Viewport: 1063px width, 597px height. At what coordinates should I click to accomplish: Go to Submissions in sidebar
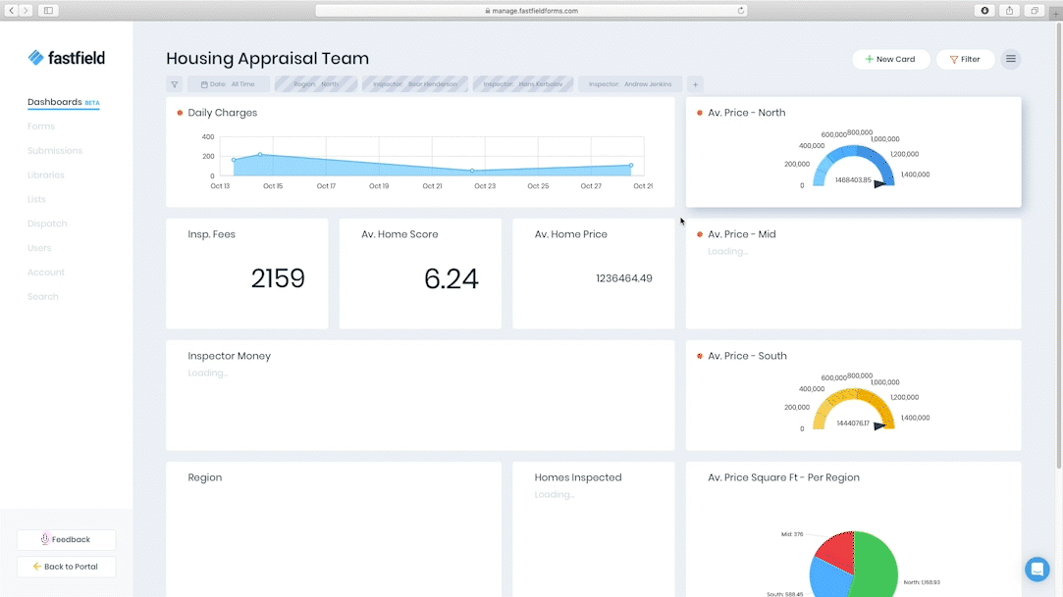pos(55,151)
